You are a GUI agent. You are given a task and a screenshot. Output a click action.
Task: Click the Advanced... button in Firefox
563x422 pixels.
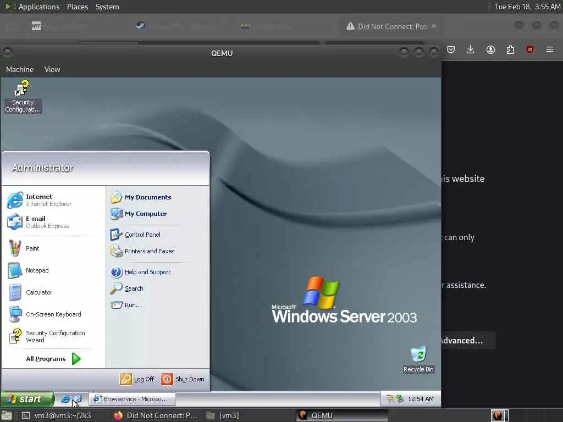point(468,340)
